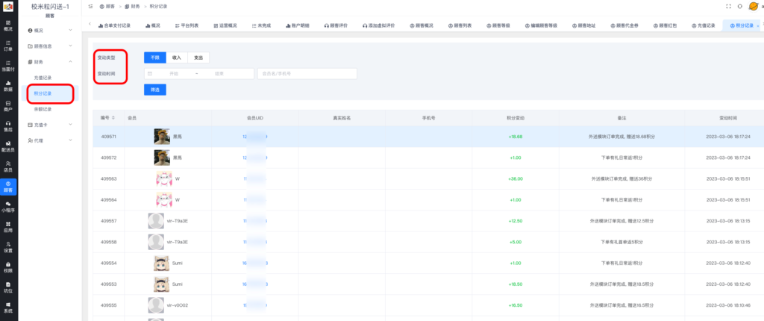Switch to the 顾客地址 tab
The width and height of the screenshot is (764, 321).
583,25
